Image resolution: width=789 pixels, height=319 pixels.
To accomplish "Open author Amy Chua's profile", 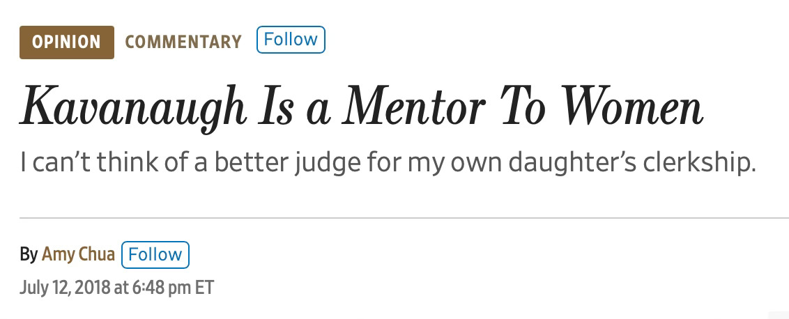I will [78, 255].
